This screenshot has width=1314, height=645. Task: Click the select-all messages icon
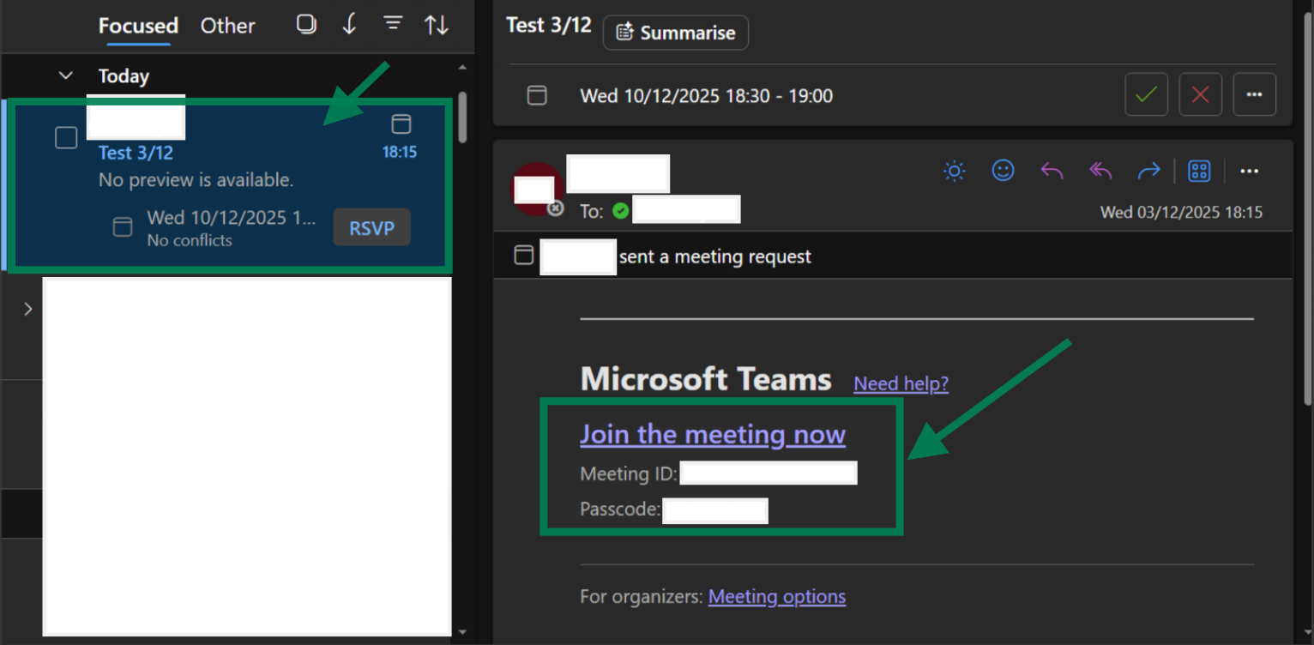(x=306, y=24)
